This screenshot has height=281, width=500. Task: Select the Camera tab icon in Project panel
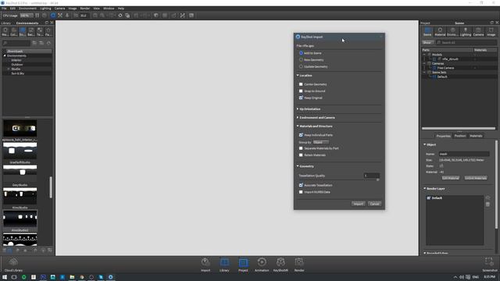[x=478, y=31]
